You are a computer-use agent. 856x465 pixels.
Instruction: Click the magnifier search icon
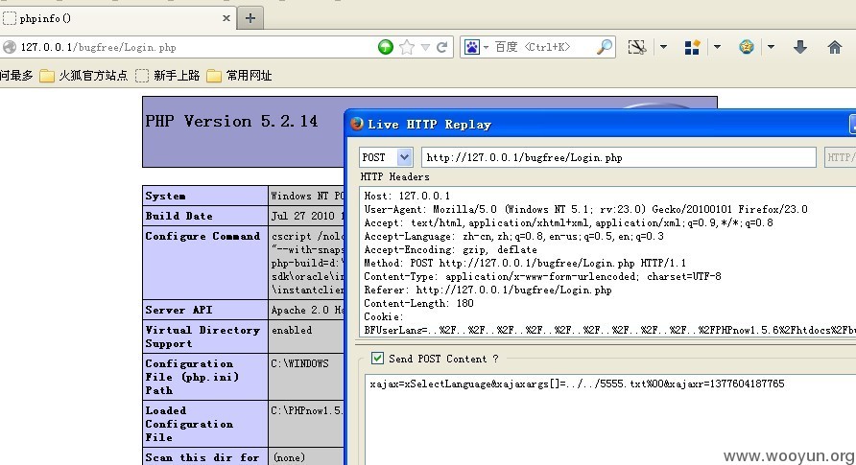(x=604, y=47)
